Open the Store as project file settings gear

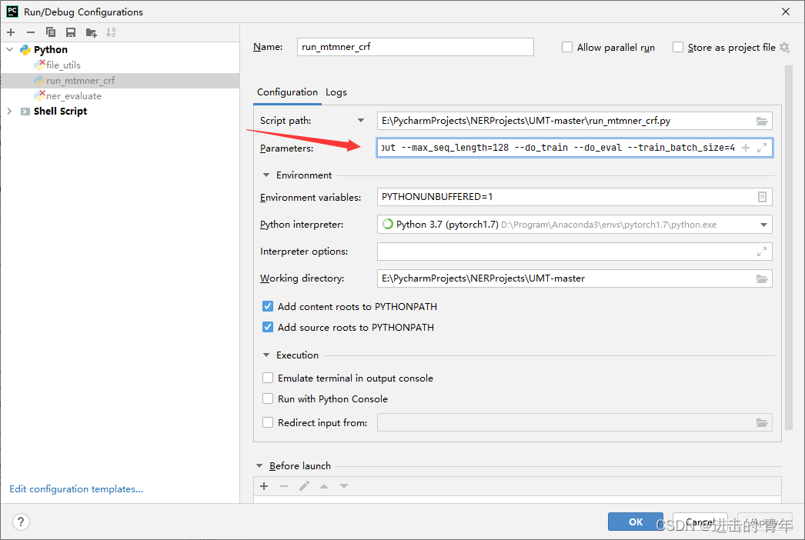(x=785, y=47)
